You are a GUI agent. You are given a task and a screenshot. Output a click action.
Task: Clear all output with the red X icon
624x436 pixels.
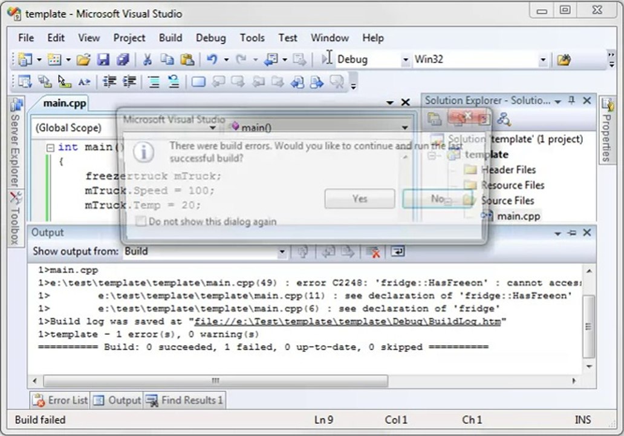(373, 252)
